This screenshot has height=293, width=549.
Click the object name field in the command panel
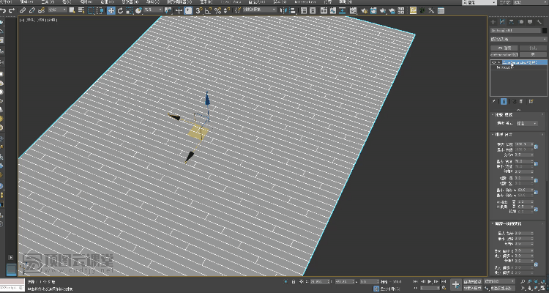pyautogui.click(x=514, y=31)
